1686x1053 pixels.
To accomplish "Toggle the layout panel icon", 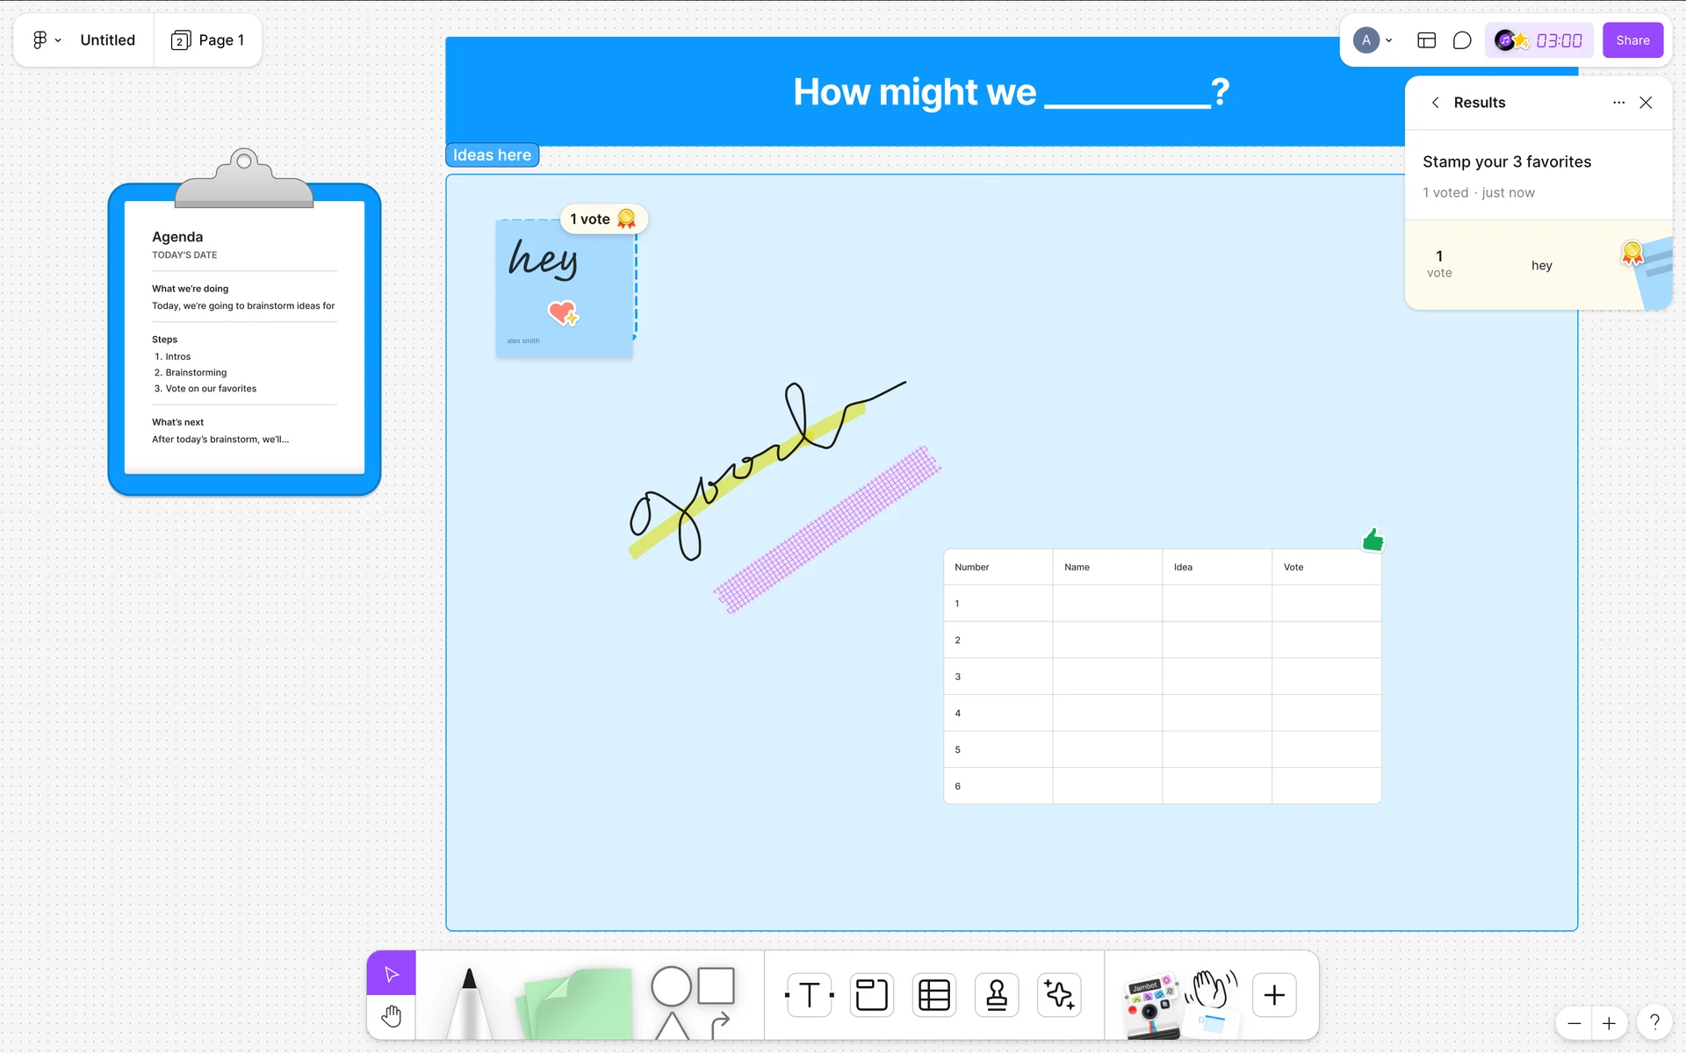I will pos(1426,40).
